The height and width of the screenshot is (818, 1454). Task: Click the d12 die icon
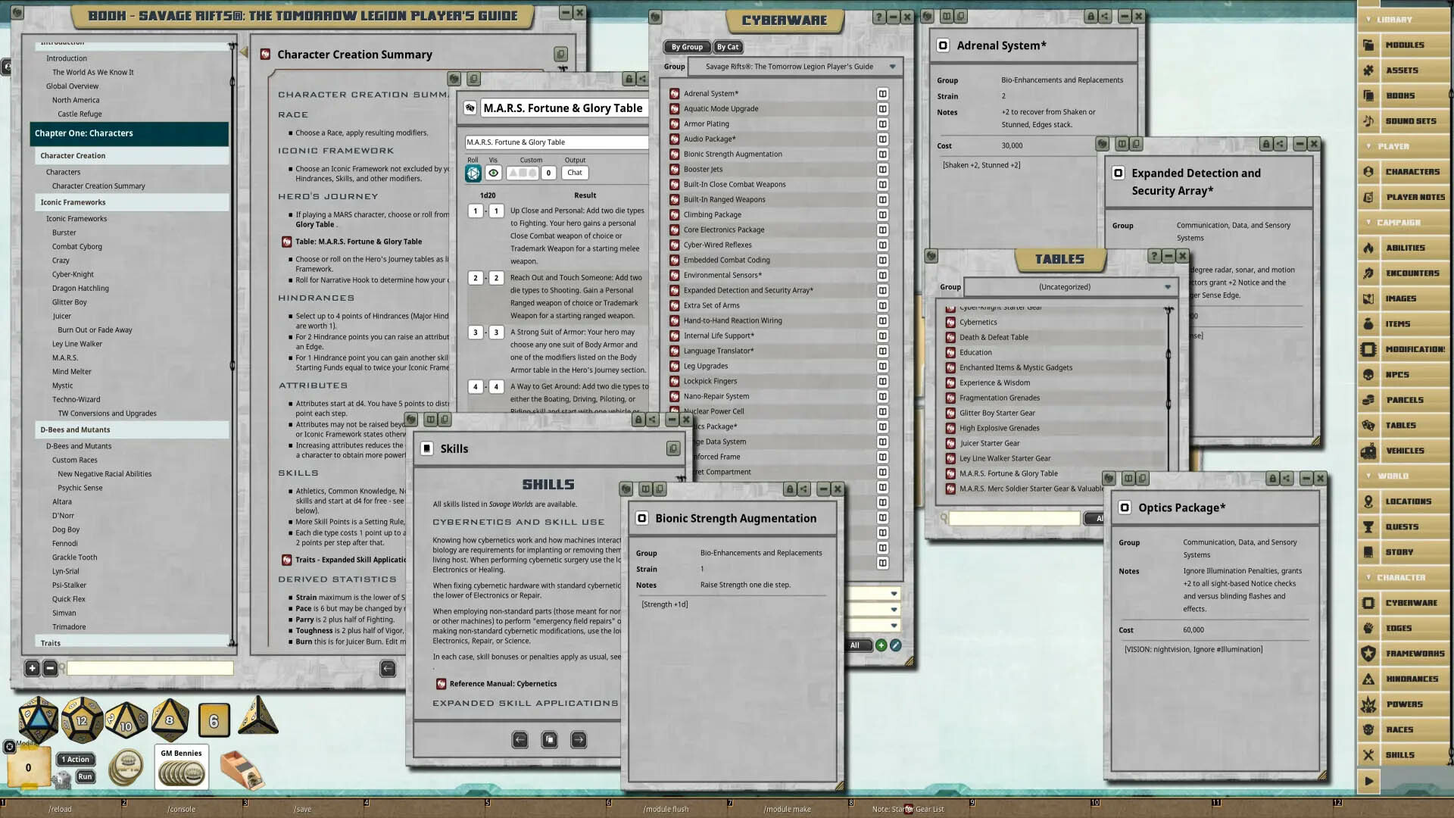point(82,720)
